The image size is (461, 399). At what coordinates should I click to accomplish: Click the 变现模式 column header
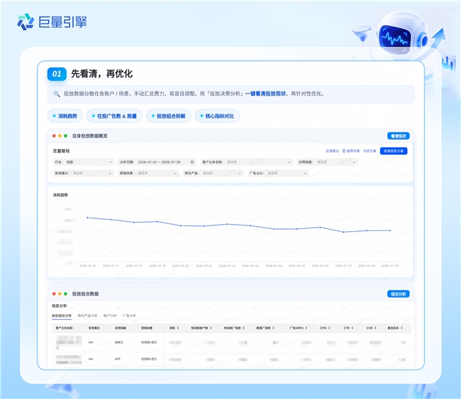click(94, 328)
